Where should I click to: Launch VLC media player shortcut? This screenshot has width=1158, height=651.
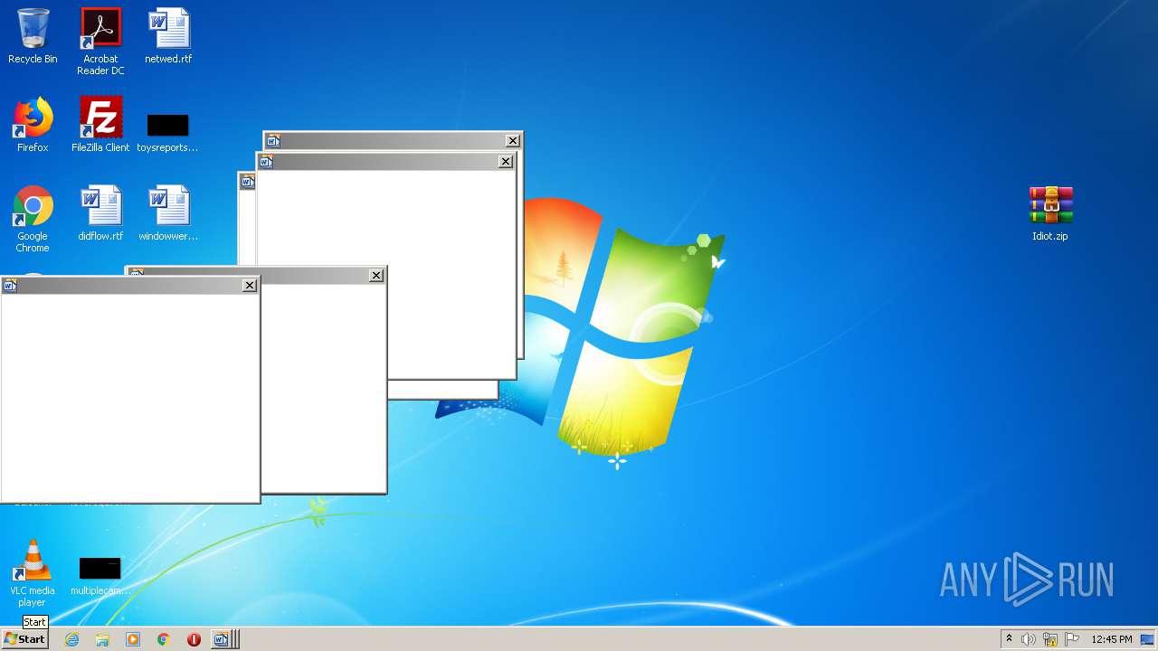(x=33, y=573)
